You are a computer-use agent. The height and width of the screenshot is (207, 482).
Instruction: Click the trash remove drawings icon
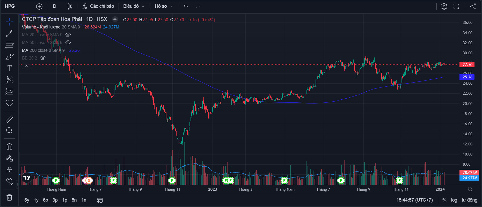(x=9, y=197)
